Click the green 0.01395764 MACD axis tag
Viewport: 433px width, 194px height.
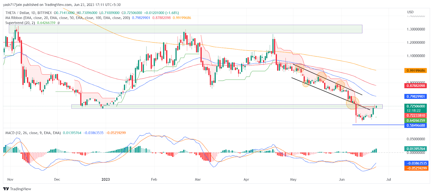[x=416, y=149]
